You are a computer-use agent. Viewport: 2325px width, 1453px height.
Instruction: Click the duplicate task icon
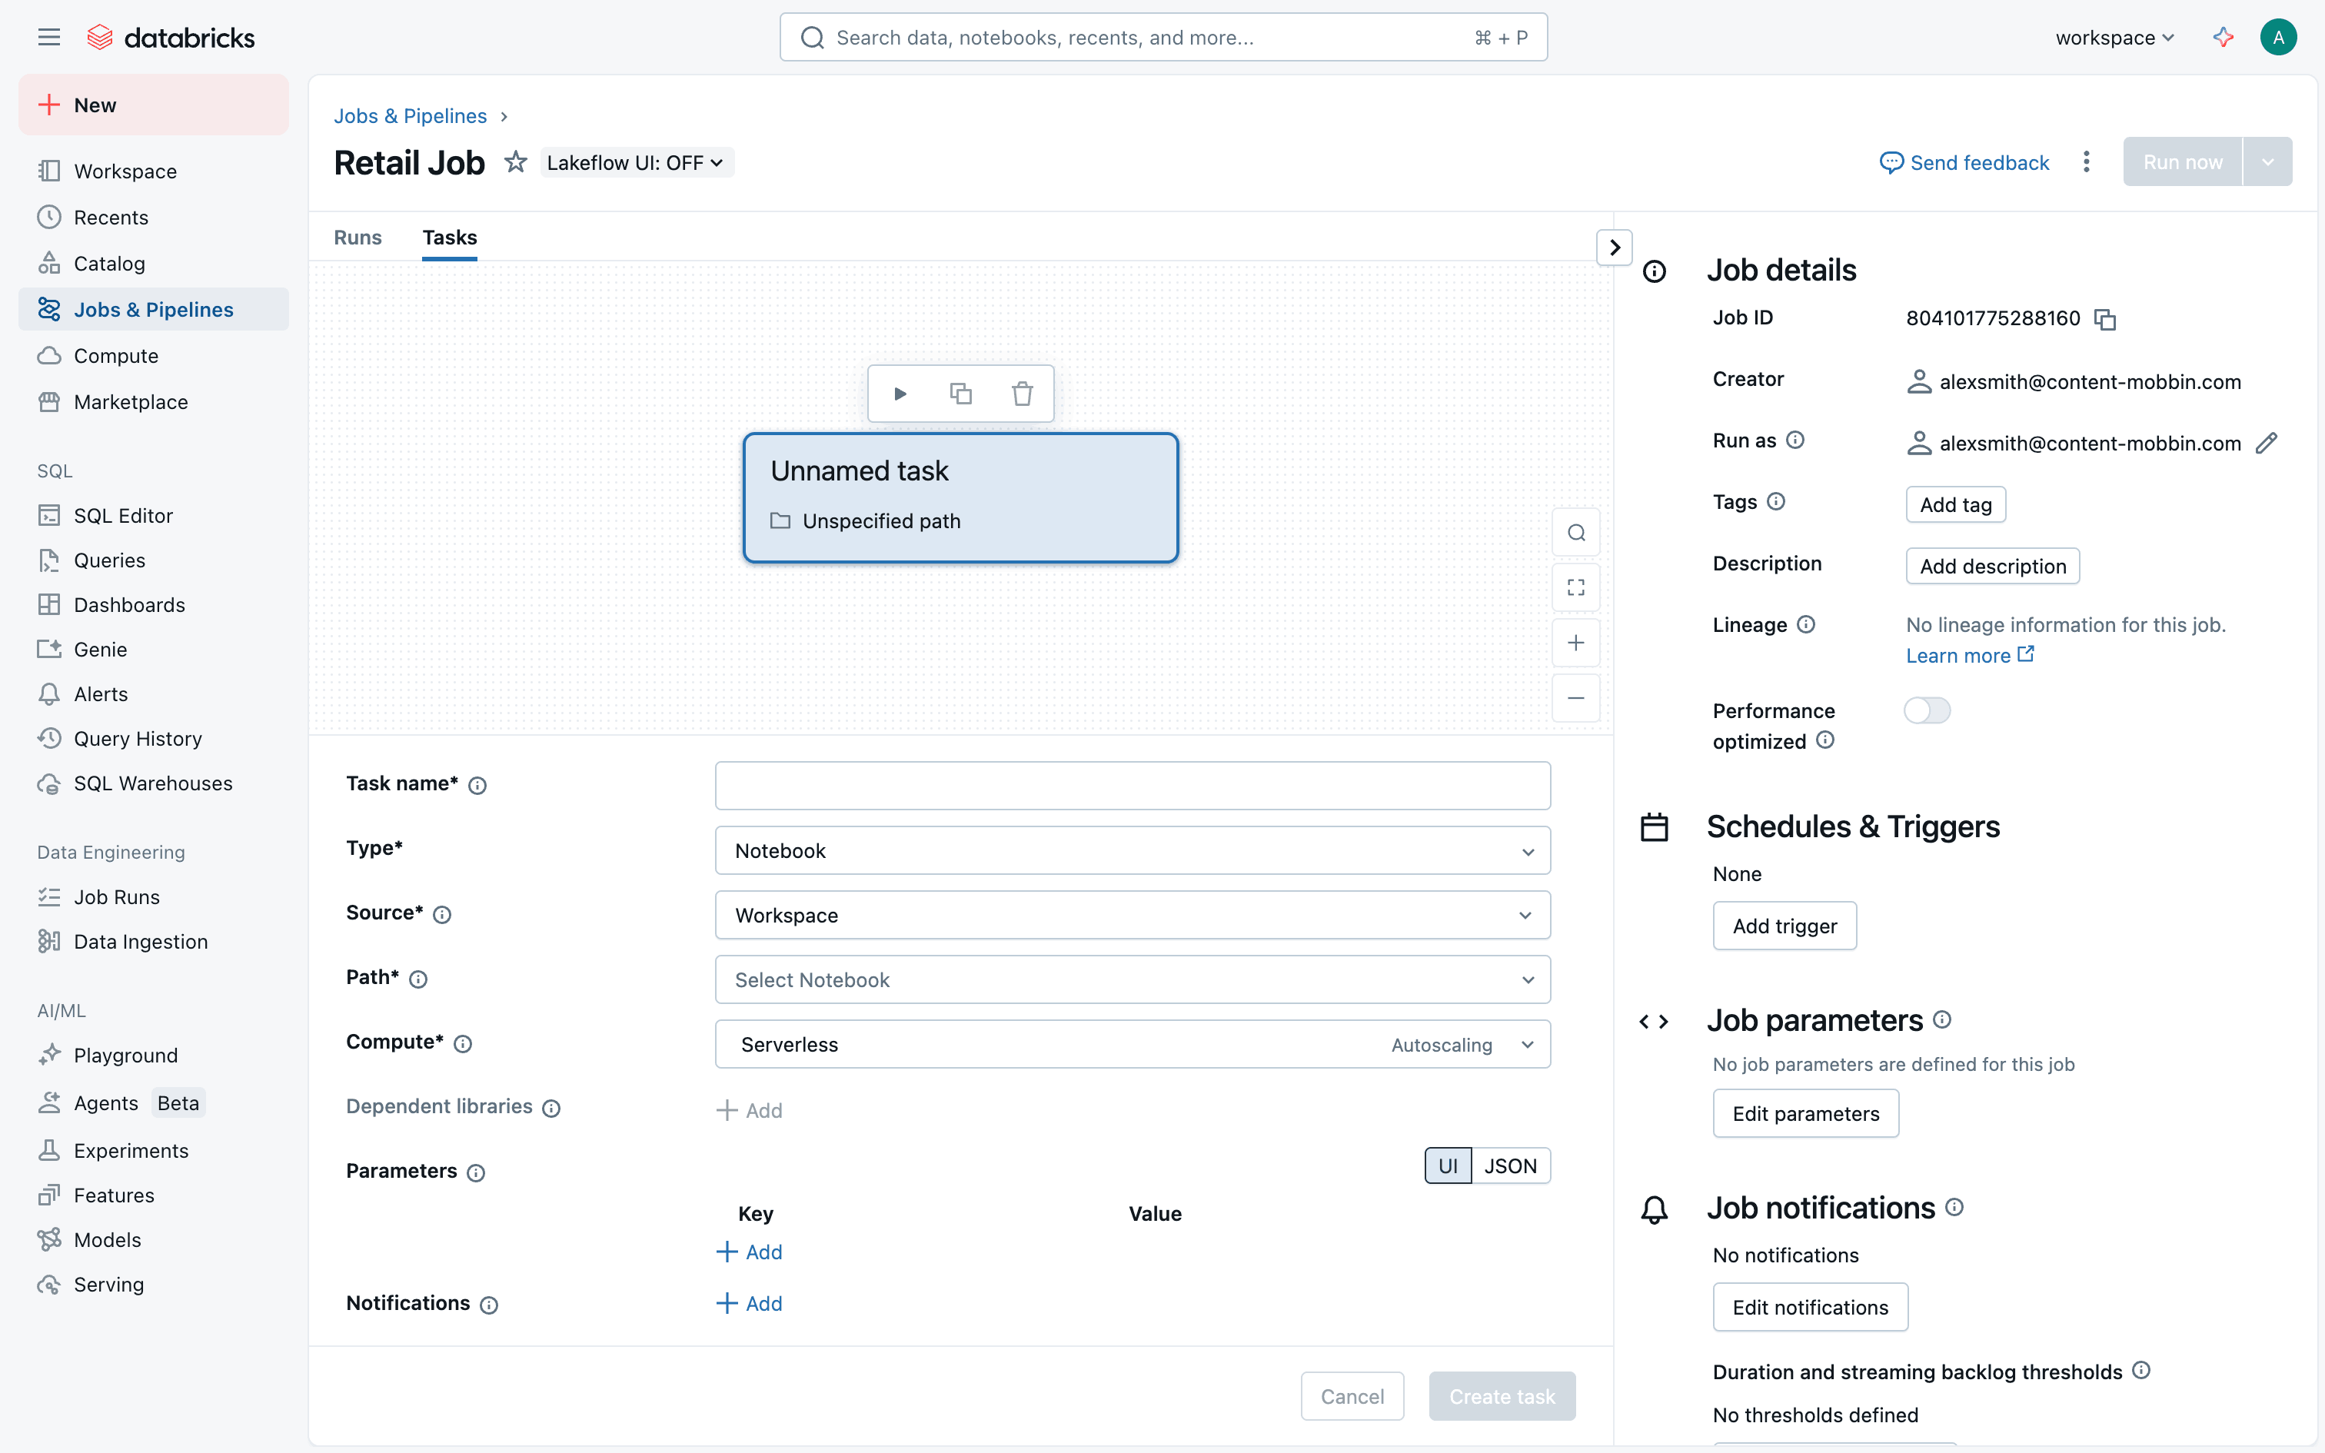pos(961,394)
